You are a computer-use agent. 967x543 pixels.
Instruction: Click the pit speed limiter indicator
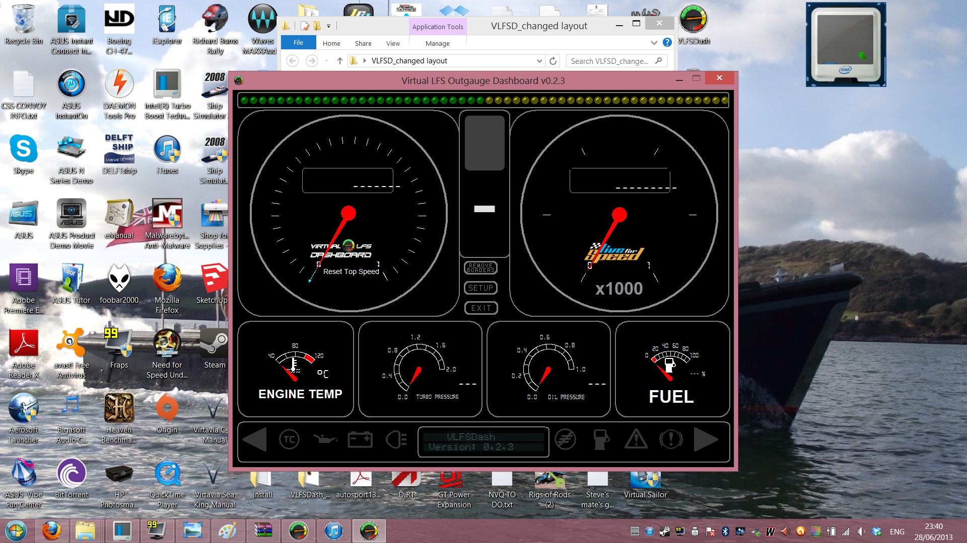click(x=565, y=440)
